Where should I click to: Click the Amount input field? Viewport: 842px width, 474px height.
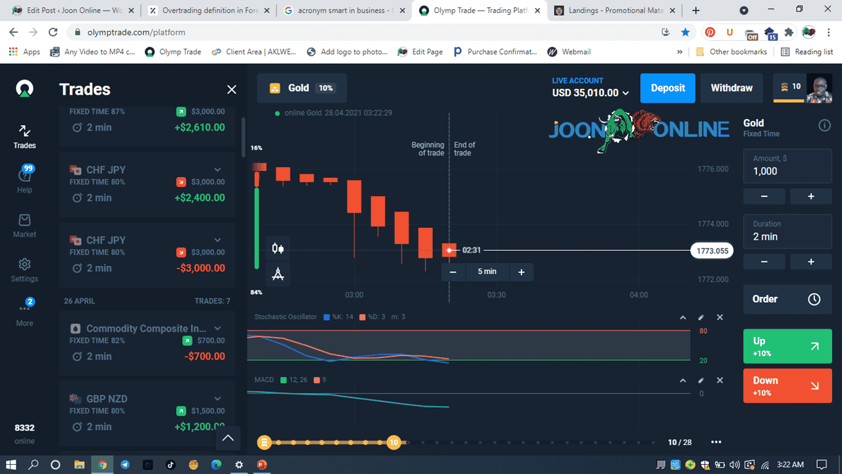787,166
